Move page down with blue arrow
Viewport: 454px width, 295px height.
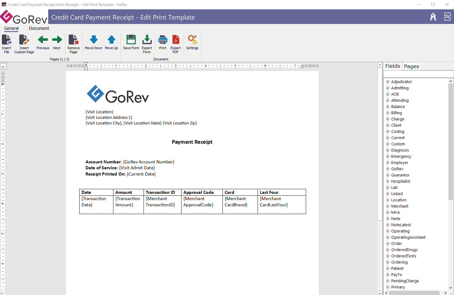(x=94, y=40)
